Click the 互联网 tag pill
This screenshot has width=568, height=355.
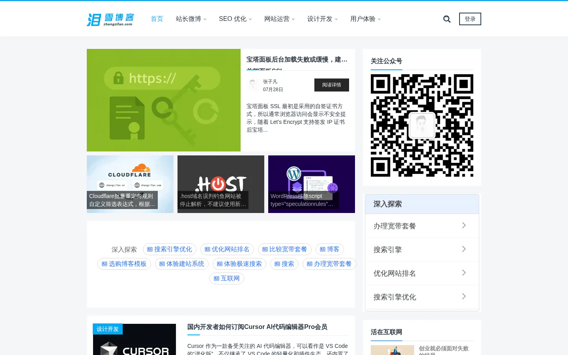pyautogui.click(x=227, y=278)
